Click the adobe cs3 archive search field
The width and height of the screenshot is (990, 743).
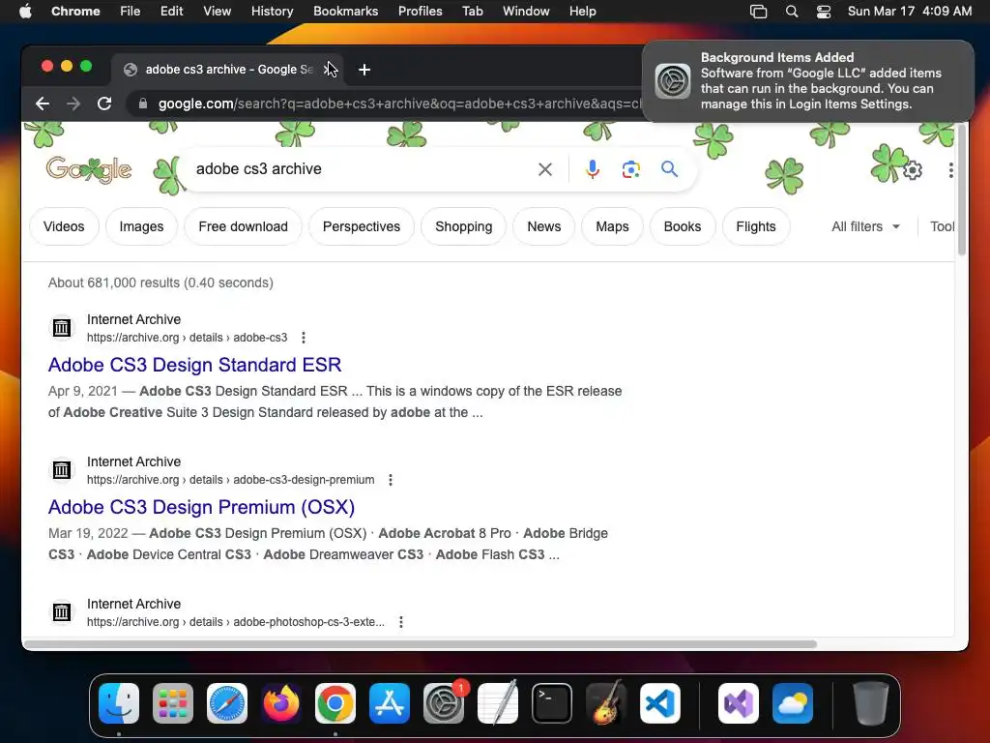(360, 169)
